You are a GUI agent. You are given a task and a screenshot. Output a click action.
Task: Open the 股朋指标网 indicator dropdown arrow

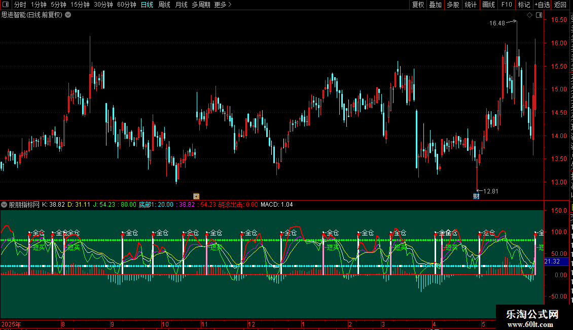point(4,205)
